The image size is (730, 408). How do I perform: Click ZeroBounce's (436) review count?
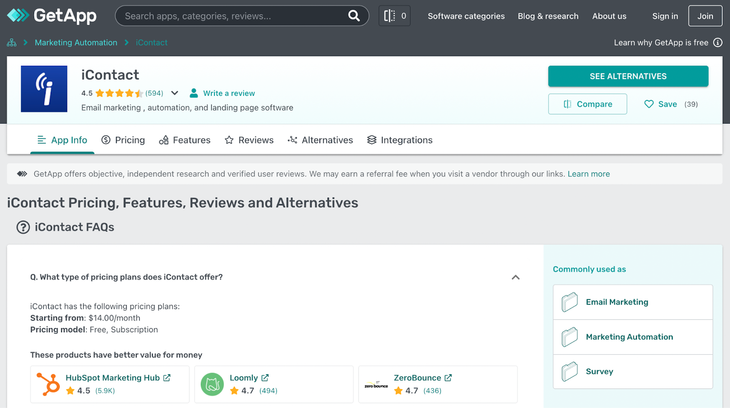coord(433,391)
